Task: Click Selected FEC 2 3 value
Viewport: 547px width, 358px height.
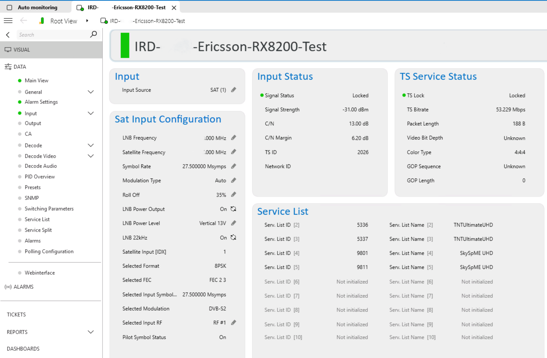Action: (217, 280)
